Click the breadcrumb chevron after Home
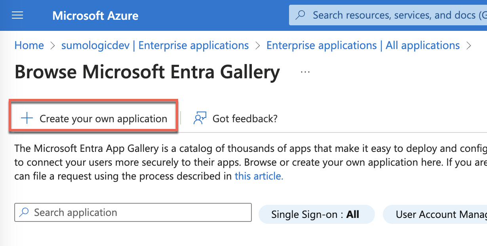487x246 pixels. [x=52, y=45]
